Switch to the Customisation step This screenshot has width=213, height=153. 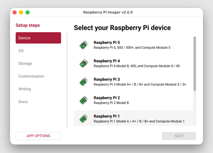click(31, 76)
